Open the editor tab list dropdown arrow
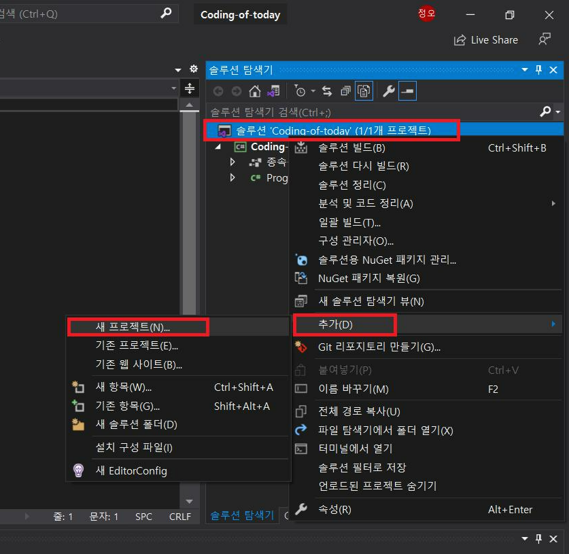The height and width of the screenshot is (554, 569). pyautogui.click(x=178, y=69)
